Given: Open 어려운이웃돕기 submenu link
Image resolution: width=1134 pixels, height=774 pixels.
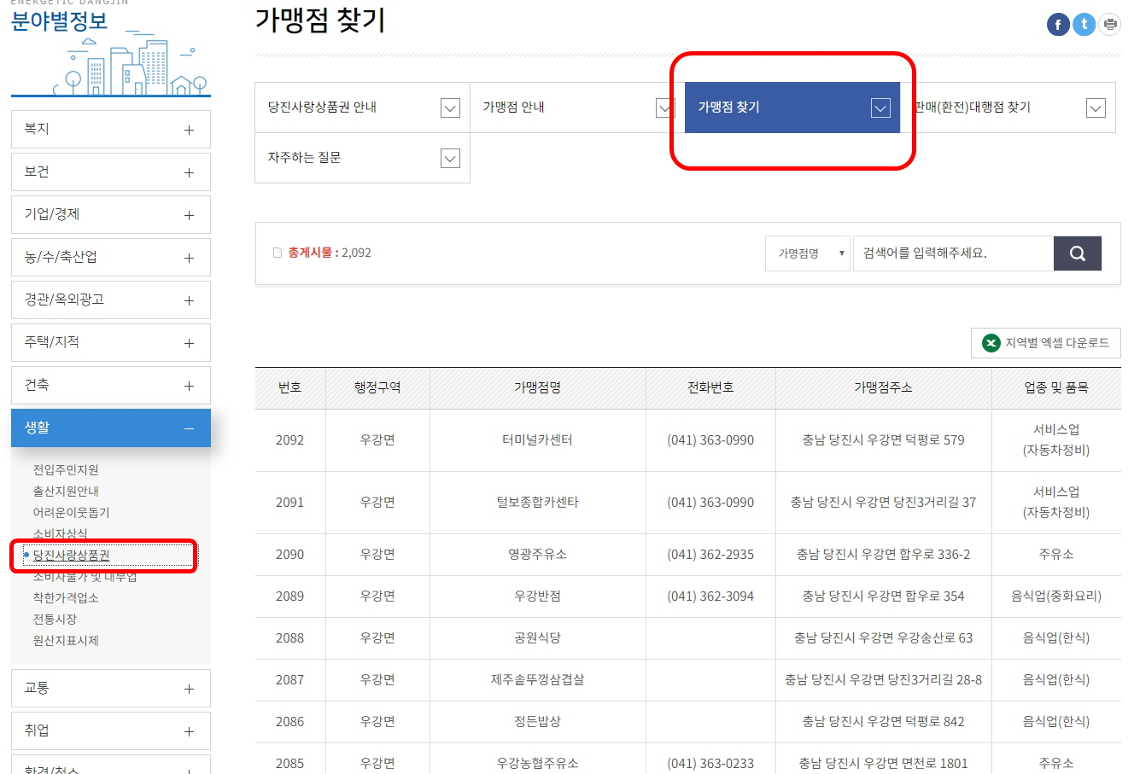Looking at the screenshot, I should 71,513.
